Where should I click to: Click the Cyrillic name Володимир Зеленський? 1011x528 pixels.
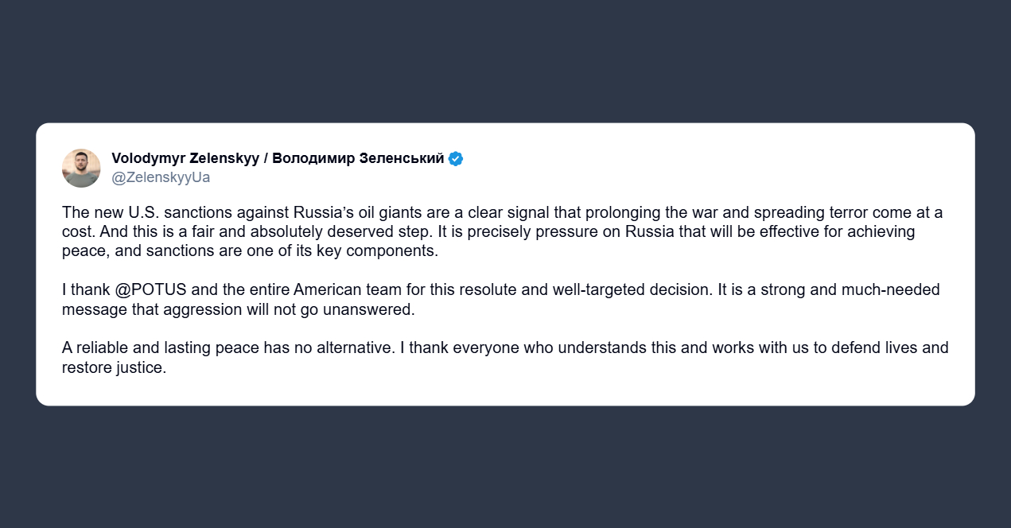(358, 158)
